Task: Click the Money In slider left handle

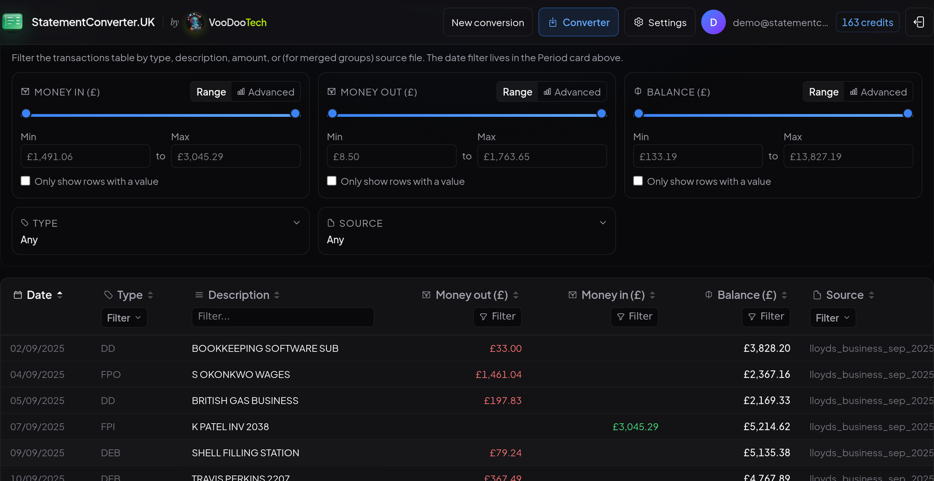Action: coord(26,114)
